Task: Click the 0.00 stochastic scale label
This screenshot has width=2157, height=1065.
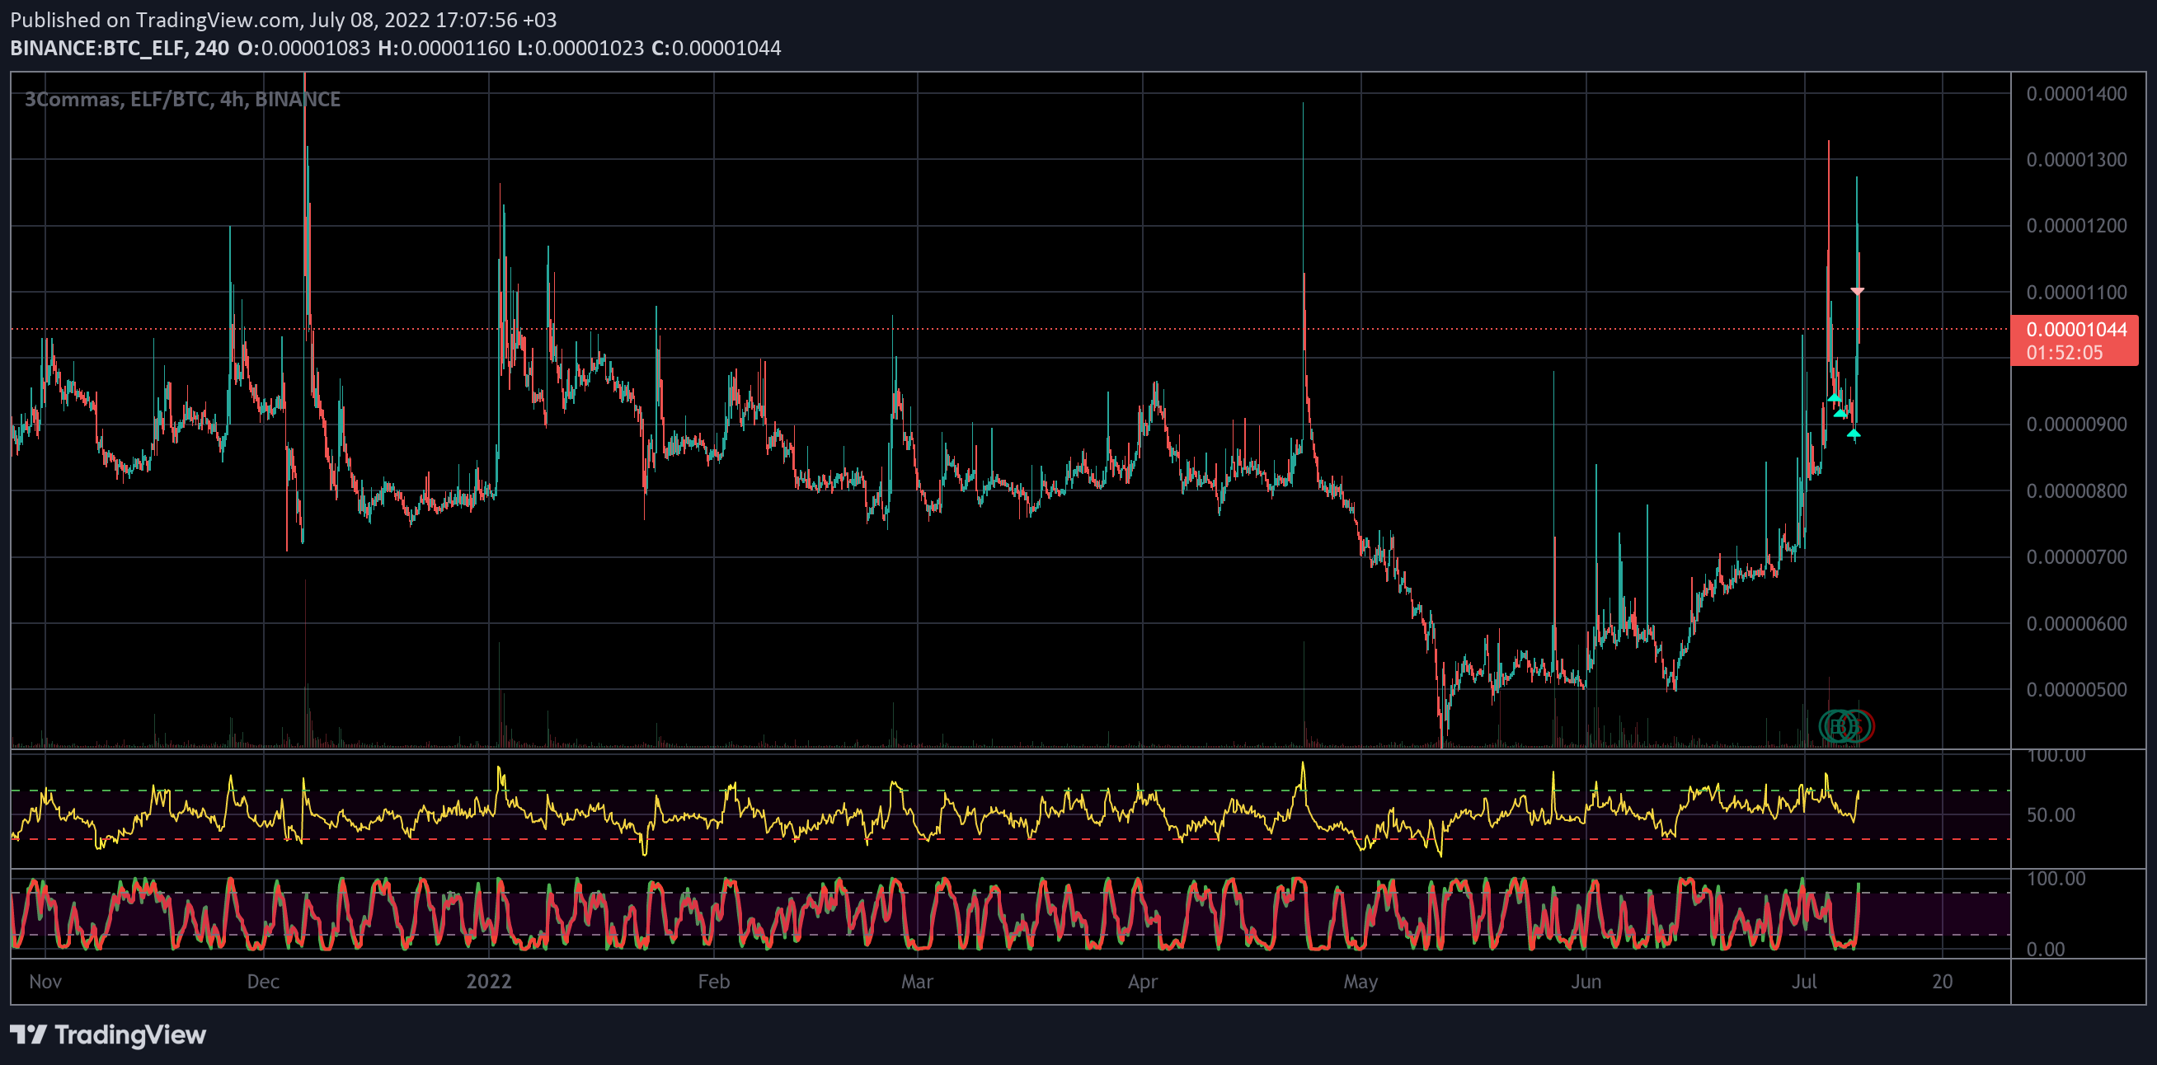Action: point(2046,949)
